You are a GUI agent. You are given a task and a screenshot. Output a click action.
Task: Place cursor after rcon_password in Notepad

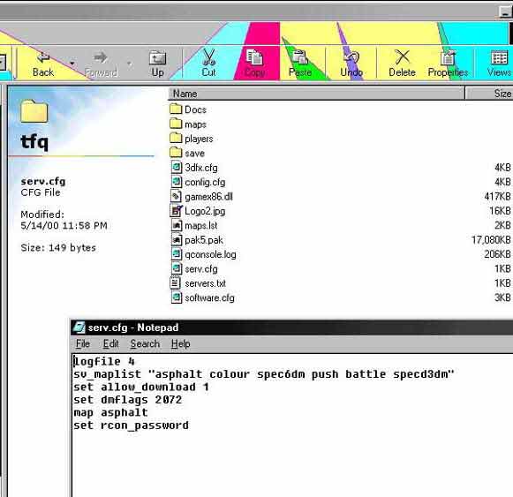pyautogui.click(x=190, y=425)
